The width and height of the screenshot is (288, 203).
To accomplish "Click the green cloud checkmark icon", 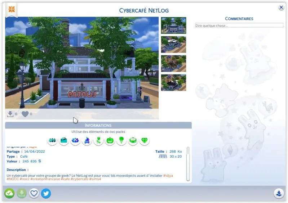I will (9, 193).
